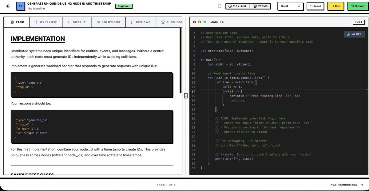
Task: Click the IMPLEMENTATION heading
Action: click(x=38, y=39)
